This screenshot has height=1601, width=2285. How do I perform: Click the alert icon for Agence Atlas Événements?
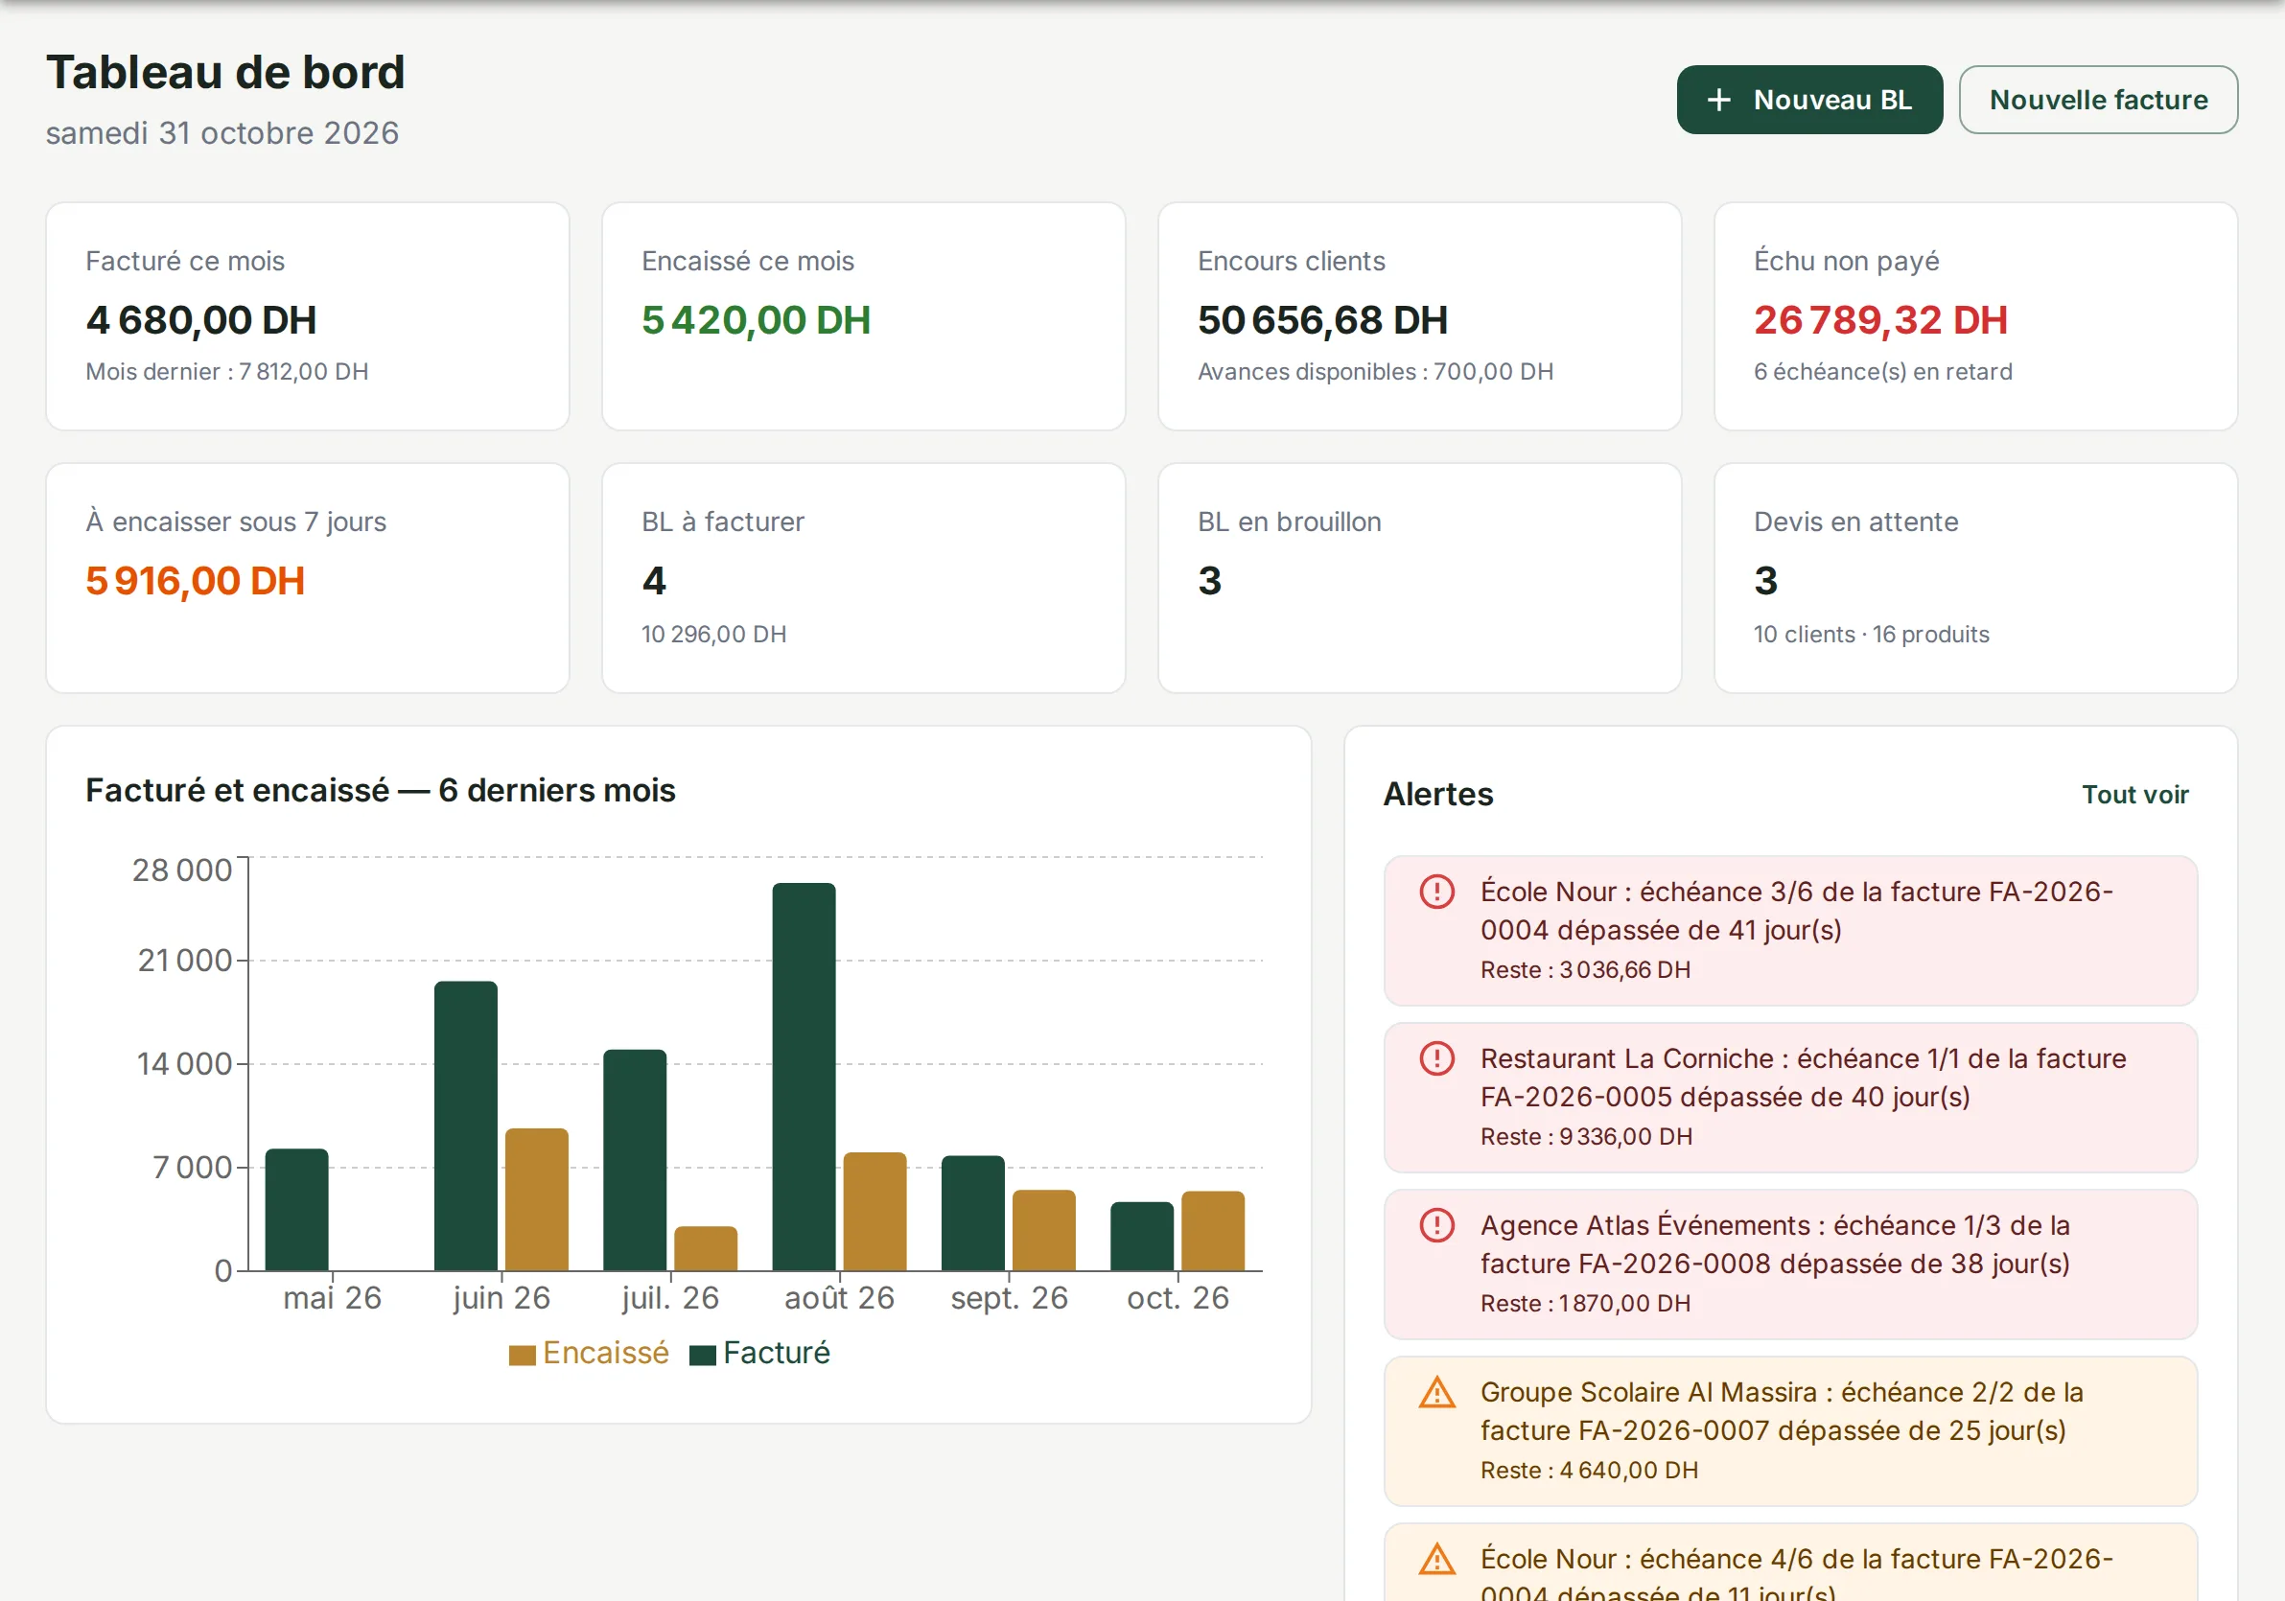click(1436, 1225)
